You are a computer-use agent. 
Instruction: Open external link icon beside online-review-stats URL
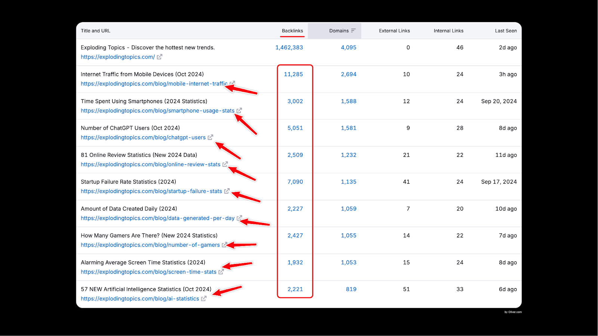225,164
